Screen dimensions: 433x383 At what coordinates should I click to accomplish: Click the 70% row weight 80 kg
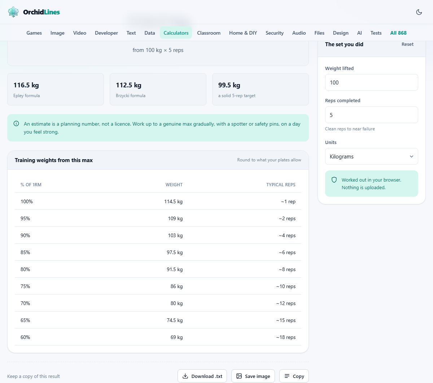click(176, 303)
